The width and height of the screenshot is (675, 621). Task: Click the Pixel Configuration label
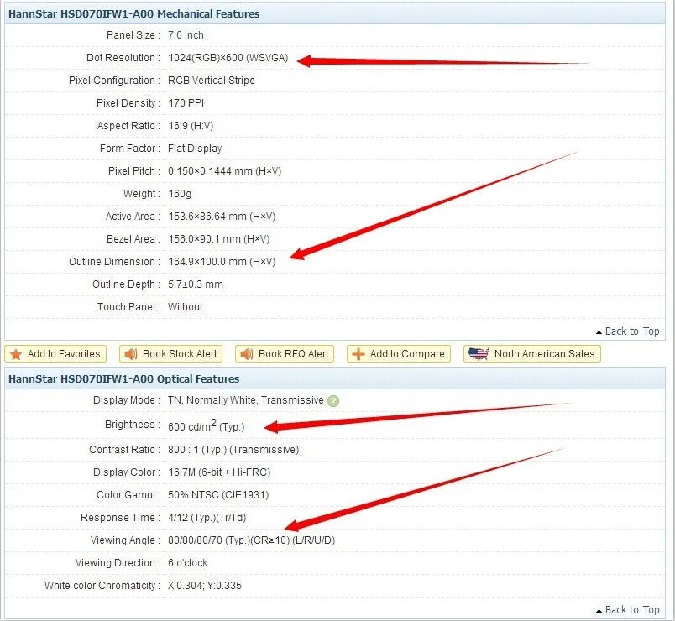pyautogui.click(x=114, y=81)
